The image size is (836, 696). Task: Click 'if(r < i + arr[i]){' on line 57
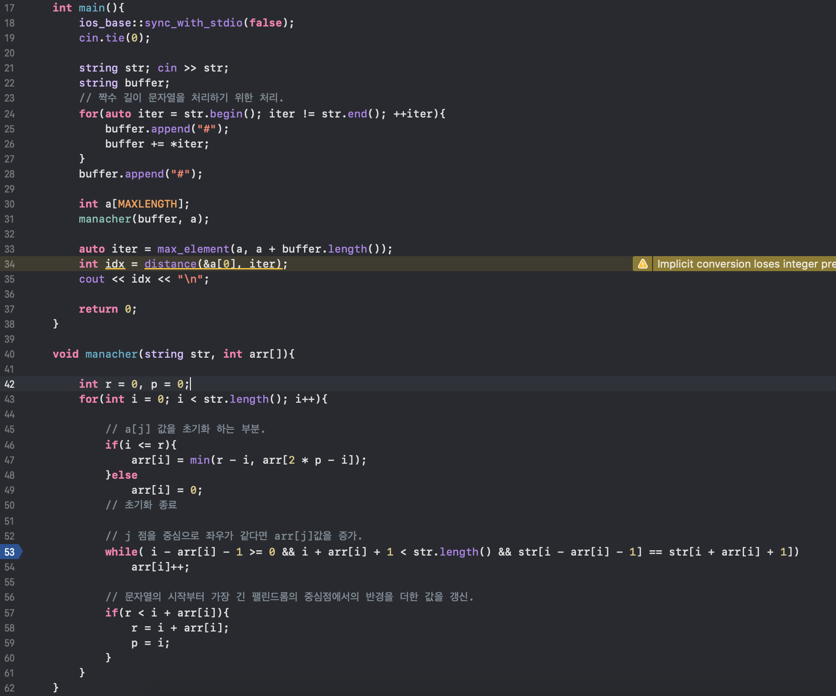click(167, 613)
